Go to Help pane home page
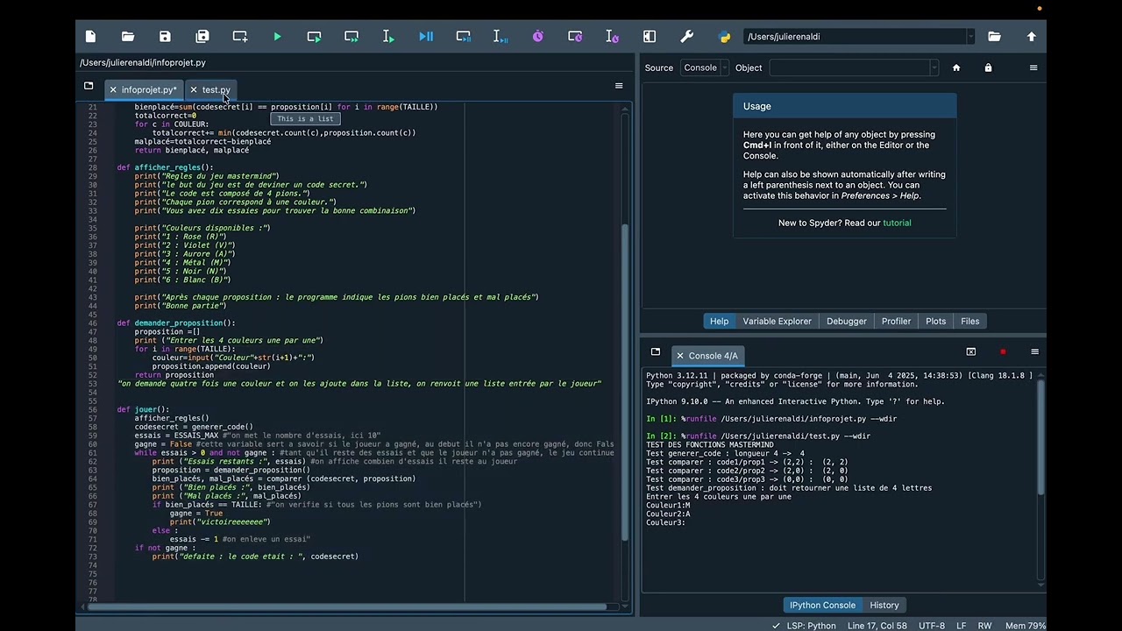Screen dimensions: 1122x631 tap(956, 67)
